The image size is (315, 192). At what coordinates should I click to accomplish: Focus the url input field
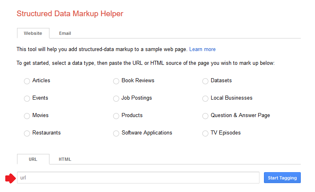[138, 178]
